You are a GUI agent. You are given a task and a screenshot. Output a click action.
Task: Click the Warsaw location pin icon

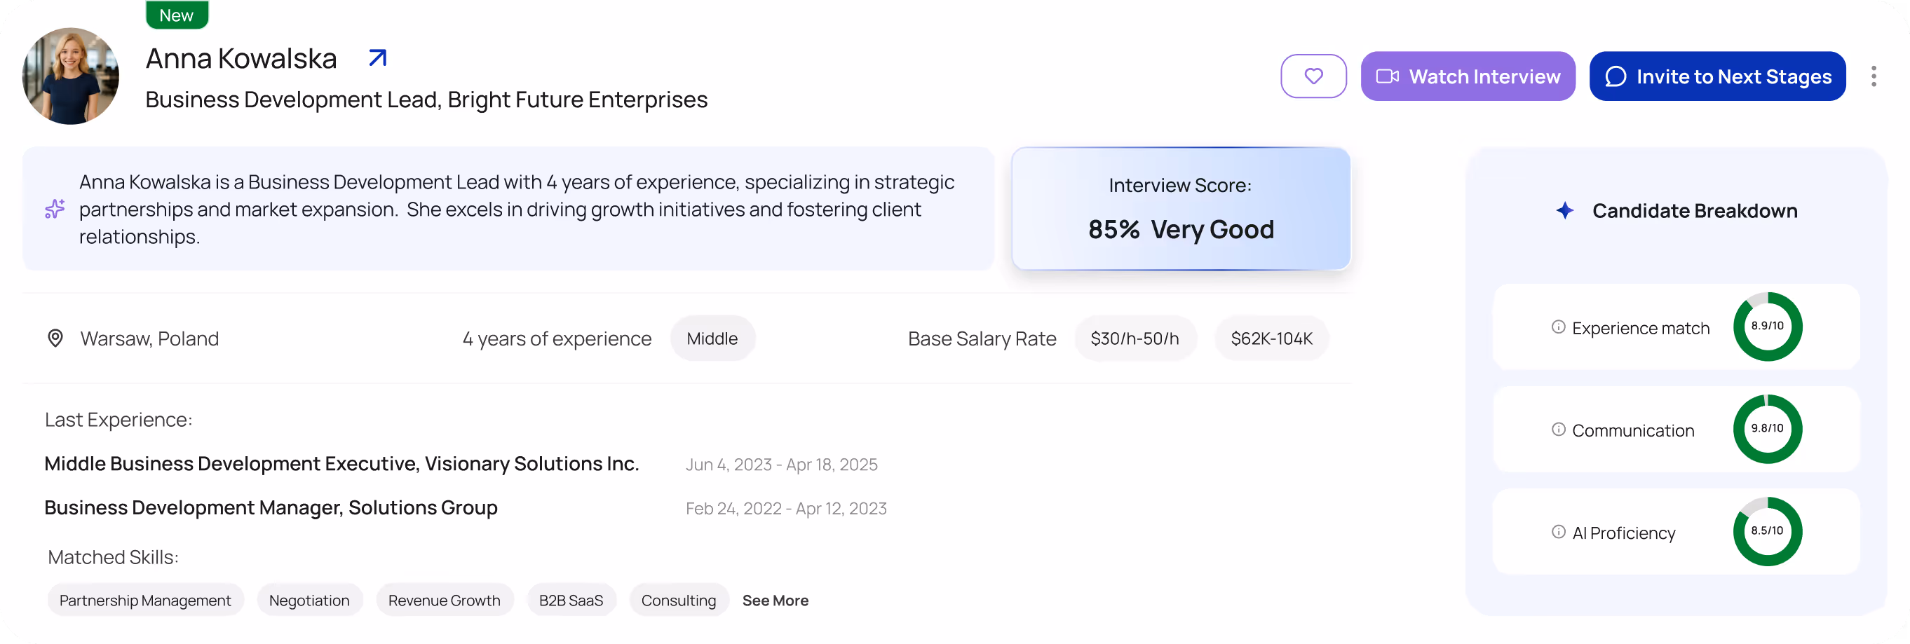point(55,338)
